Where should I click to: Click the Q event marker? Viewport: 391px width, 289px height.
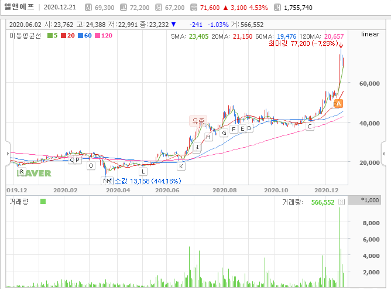coord(71,160)
